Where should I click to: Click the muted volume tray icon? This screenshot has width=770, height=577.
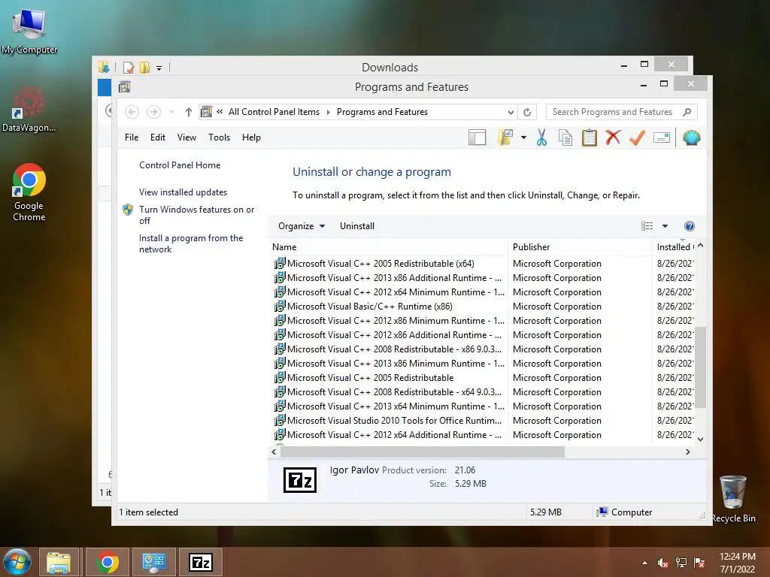[x=663, y=563]
